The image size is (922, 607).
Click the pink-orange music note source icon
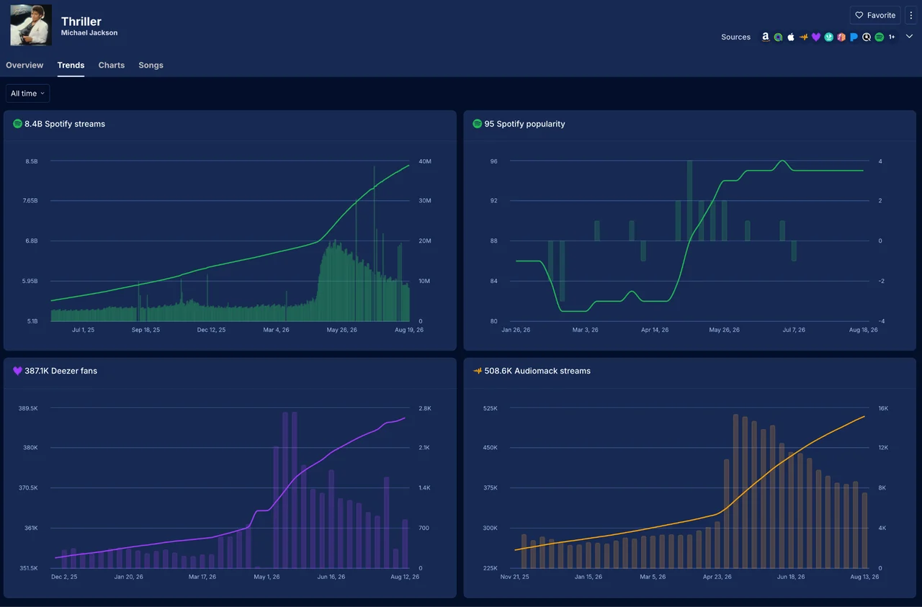841,37
